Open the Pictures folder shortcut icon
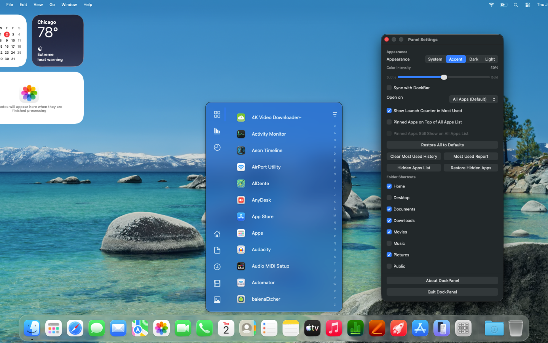This screenshot has height=343, width=548. tap(217, 300)
